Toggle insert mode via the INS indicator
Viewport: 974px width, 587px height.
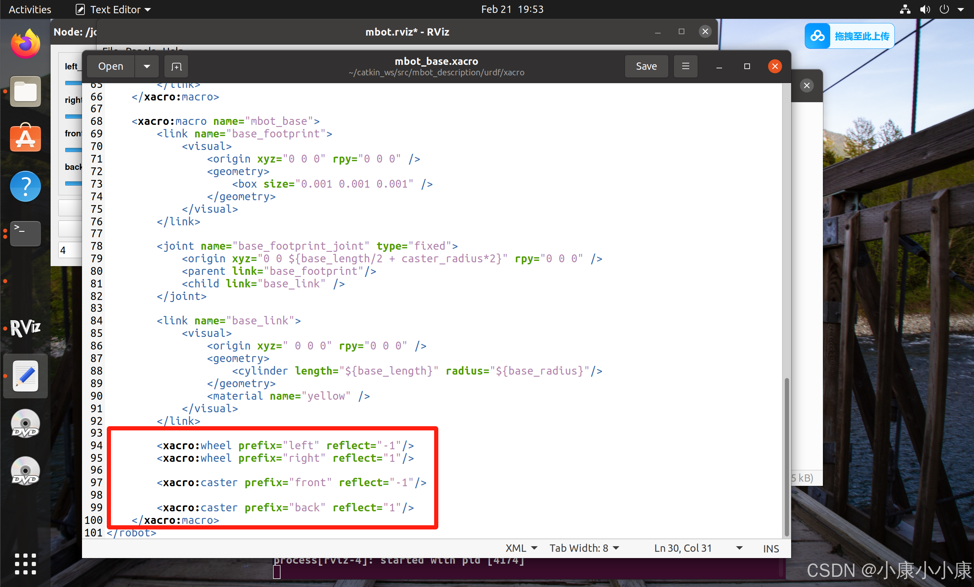tap(770, 548)
